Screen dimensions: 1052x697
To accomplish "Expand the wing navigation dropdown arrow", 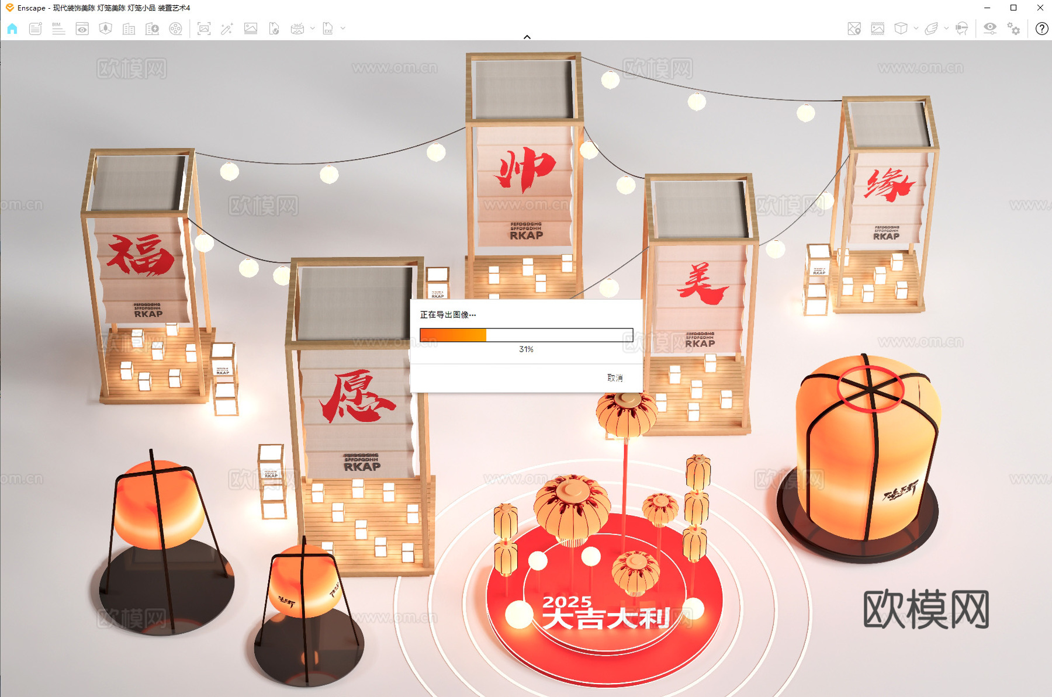I will 946,28.
